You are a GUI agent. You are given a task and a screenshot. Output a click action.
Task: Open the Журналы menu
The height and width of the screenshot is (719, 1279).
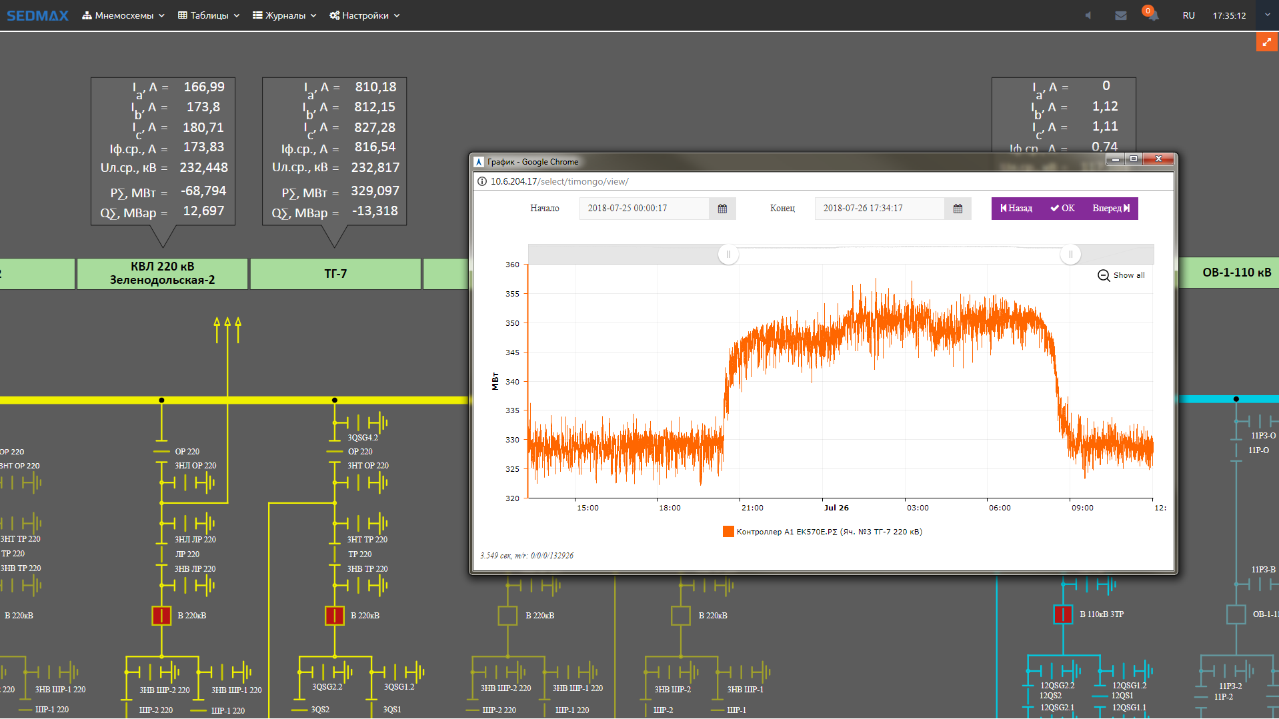(285, 15)
